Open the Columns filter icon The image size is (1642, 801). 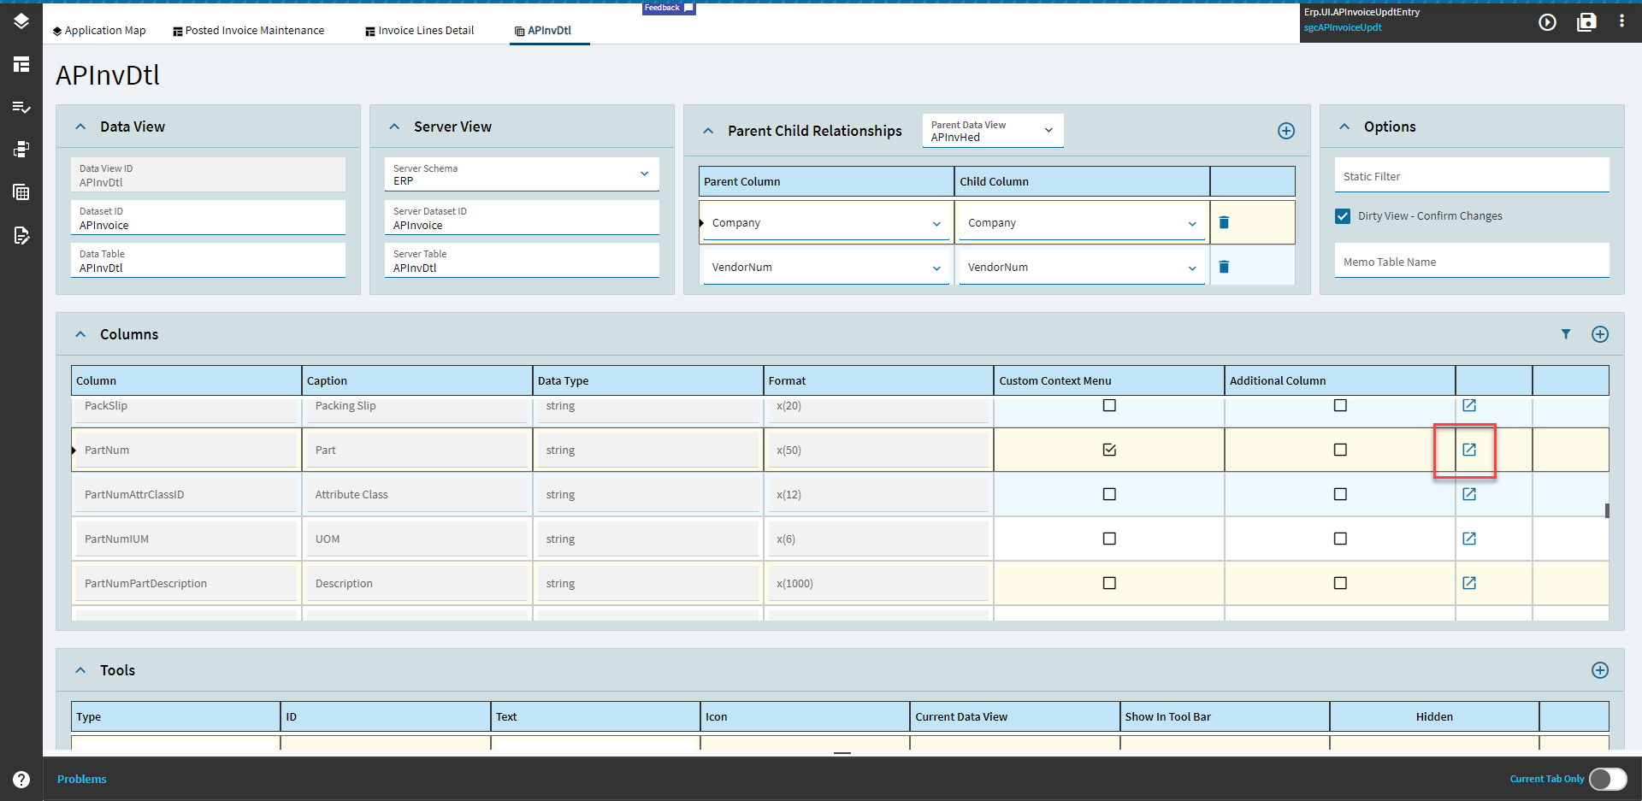(1566, 334)
